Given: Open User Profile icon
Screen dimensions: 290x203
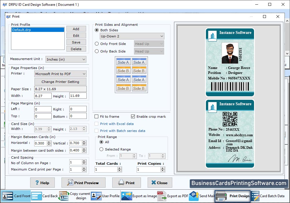Looking at the screenshot, I should point(96,196).
